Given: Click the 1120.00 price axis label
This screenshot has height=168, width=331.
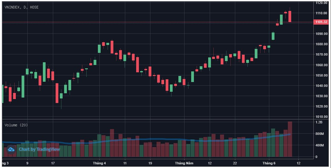Looking at the screenshot, I should [x=321, y=3].
